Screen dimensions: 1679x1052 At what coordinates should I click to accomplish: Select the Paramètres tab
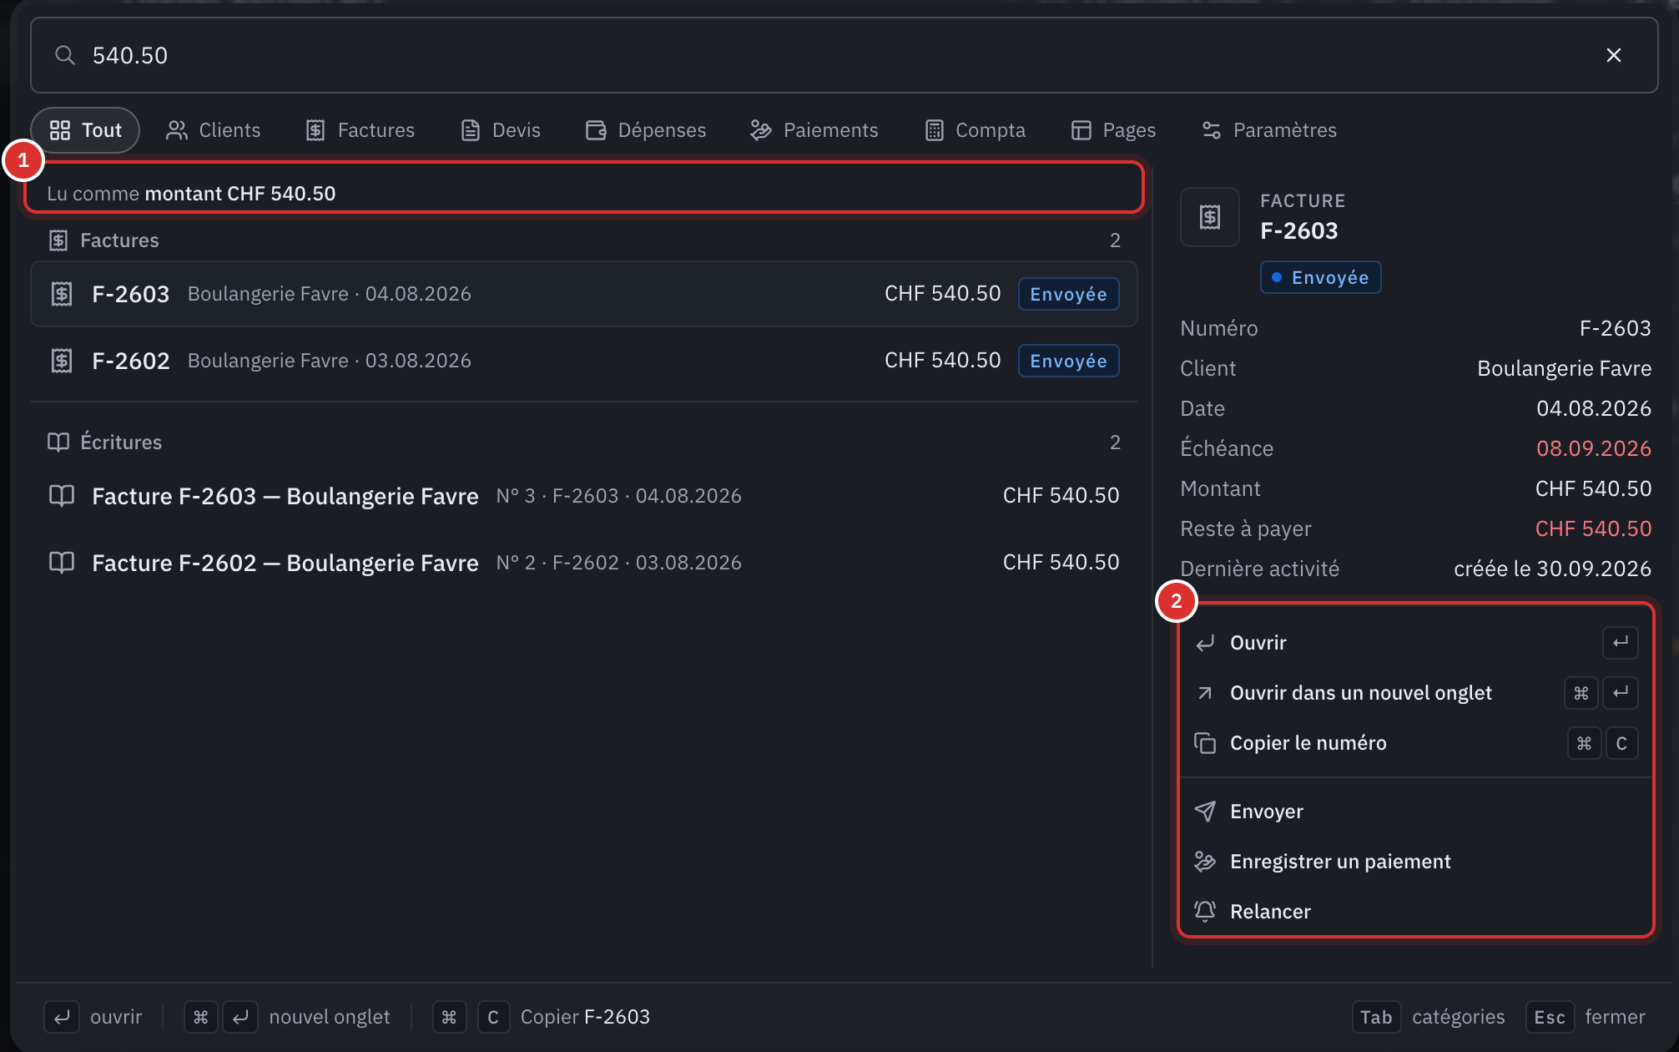point(1268,130)
